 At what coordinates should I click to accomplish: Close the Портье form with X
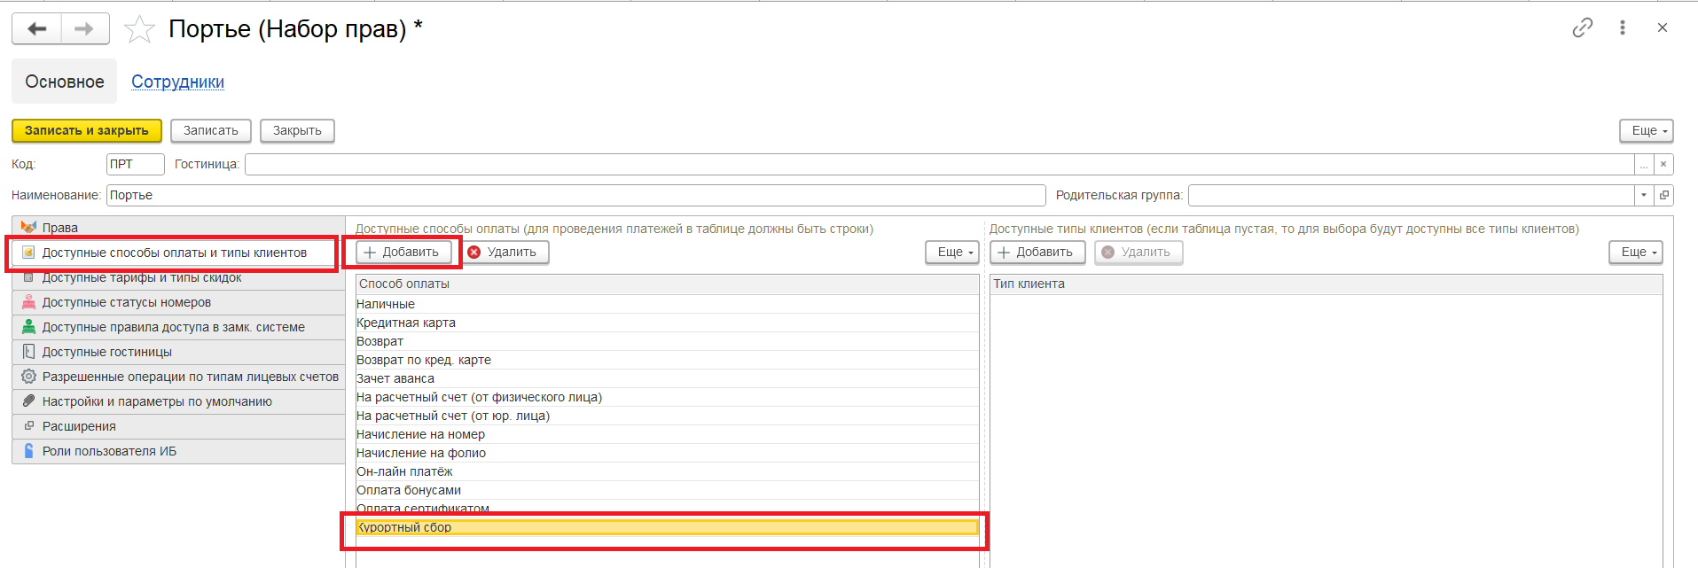pyautogui.click(x=1663, y=28)
